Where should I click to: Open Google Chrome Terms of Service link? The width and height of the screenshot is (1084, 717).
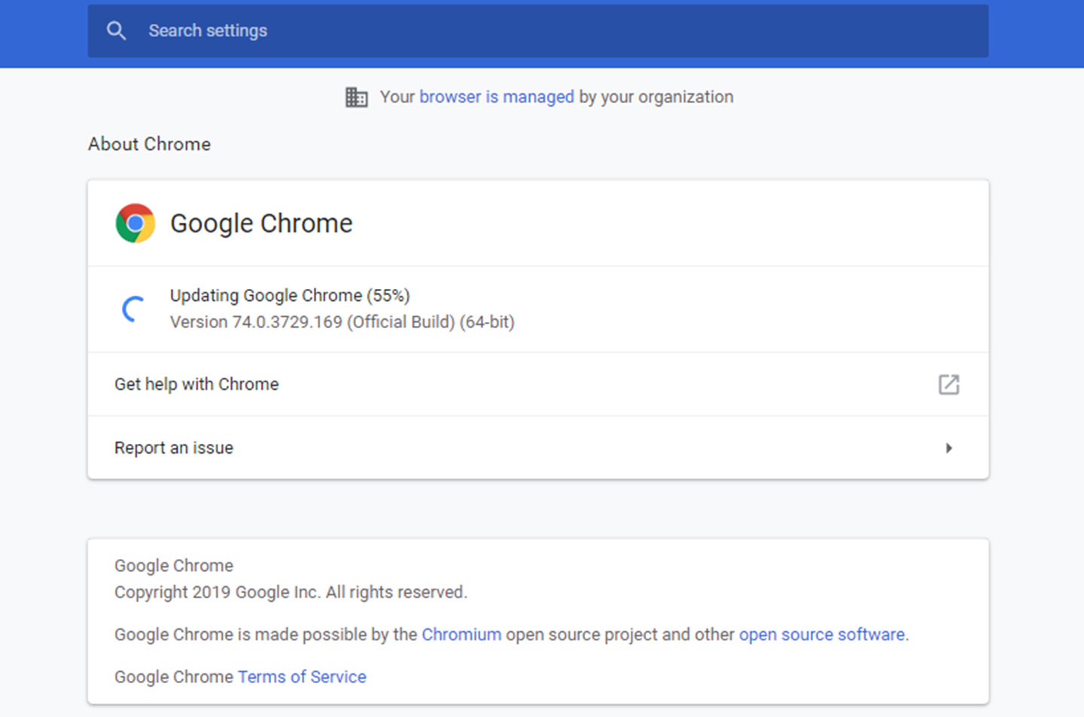302,677
